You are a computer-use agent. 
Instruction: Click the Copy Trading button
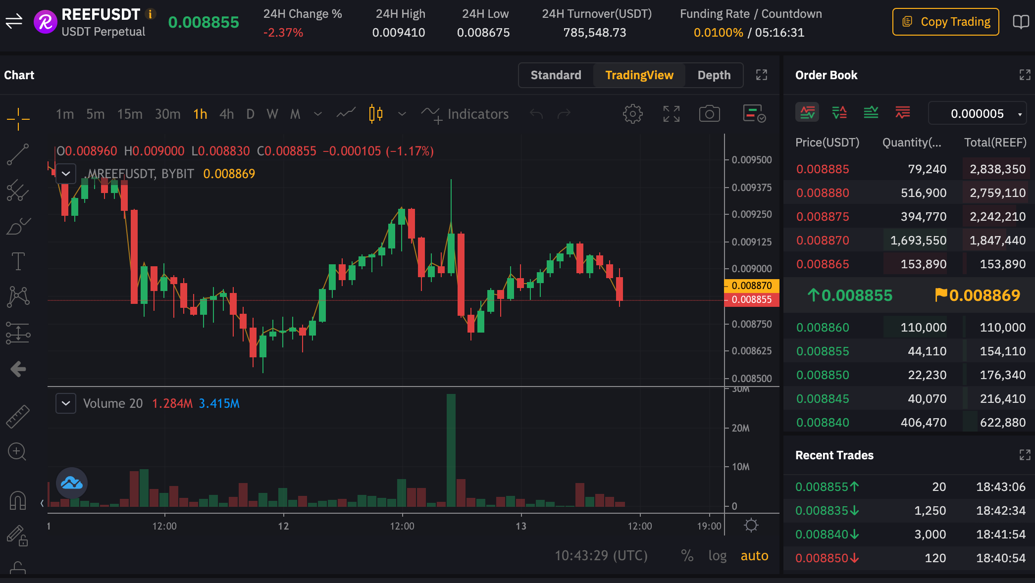945,22
